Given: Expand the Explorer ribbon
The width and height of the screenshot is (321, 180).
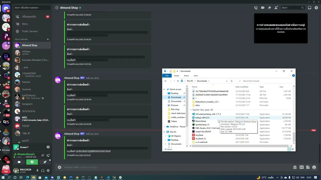Looking at the screenshot, I should coord(290,76).
